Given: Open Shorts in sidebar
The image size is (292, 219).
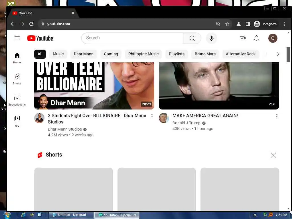Looking at the screenshot, I should (17, 79).
